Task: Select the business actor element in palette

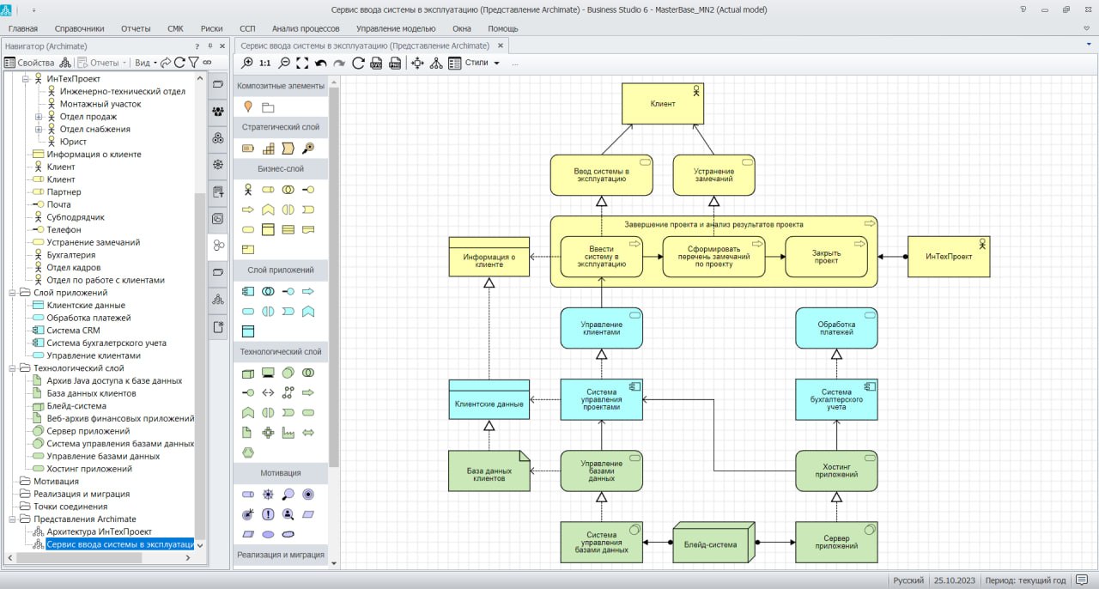Action: pos(247,189)
